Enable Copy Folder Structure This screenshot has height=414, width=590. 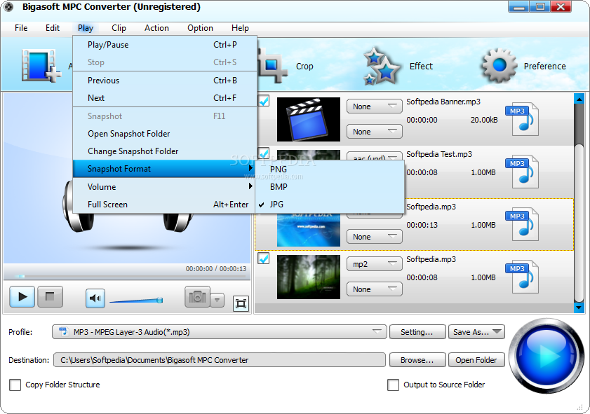pyautogui.click(x=15, y=385)
